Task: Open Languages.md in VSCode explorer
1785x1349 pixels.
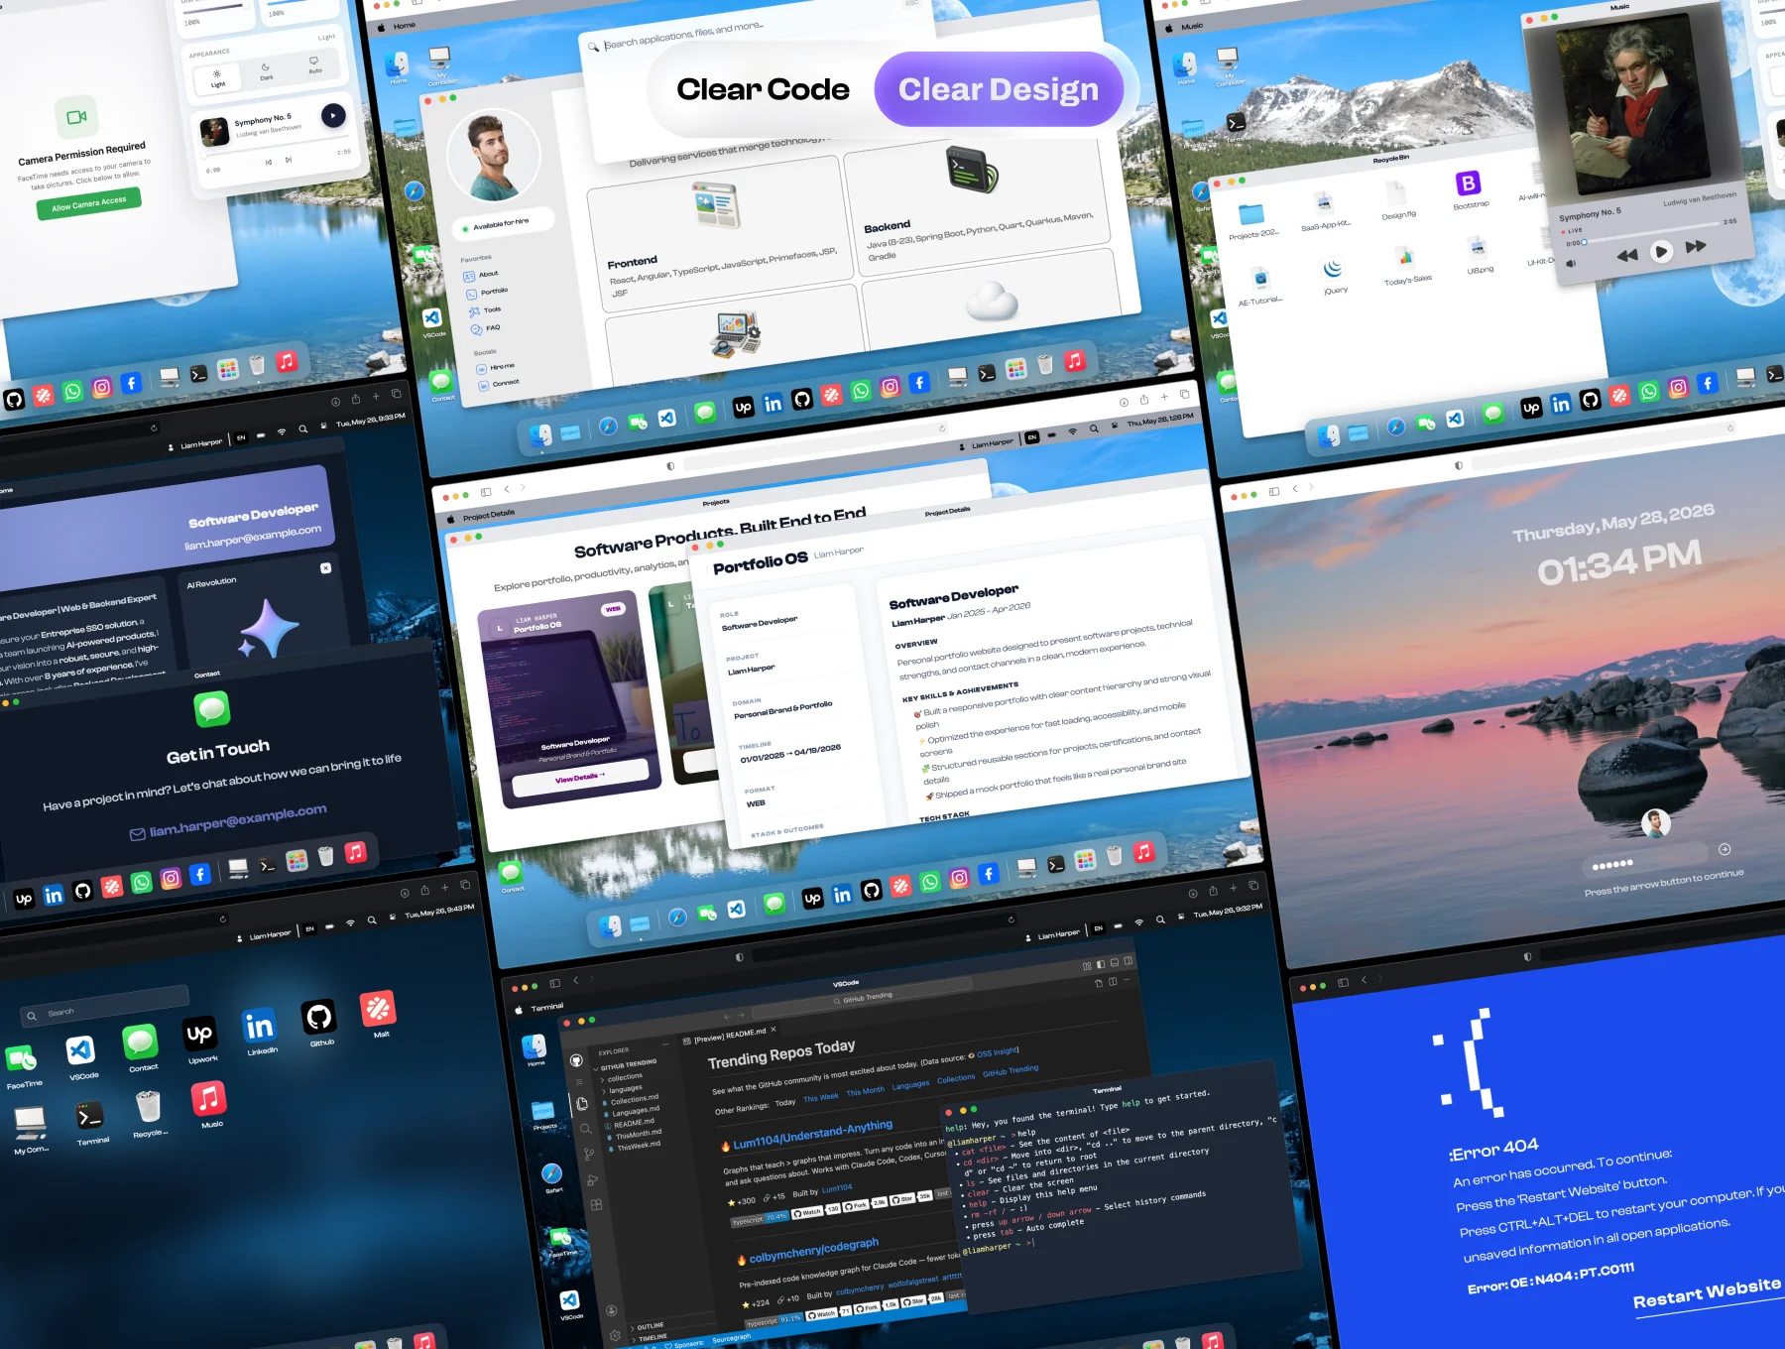Action: point(633,1112)
